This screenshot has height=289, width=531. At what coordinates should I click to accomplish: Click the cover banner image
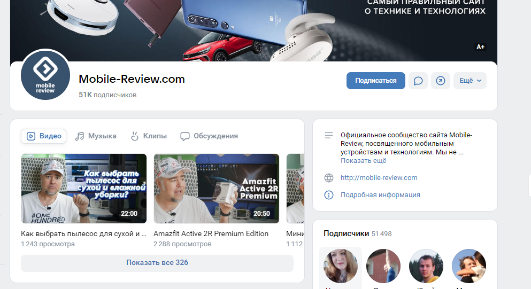253,30
